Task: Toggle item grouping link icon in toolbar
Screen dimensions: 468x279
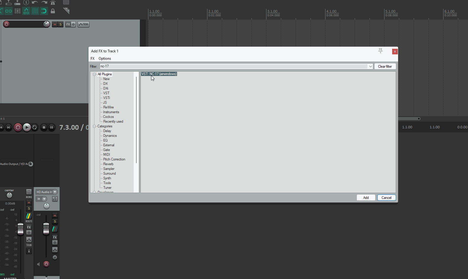Action: (9, 11)
